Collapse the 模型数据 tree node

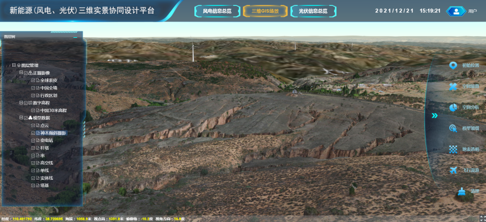point(21,118)
